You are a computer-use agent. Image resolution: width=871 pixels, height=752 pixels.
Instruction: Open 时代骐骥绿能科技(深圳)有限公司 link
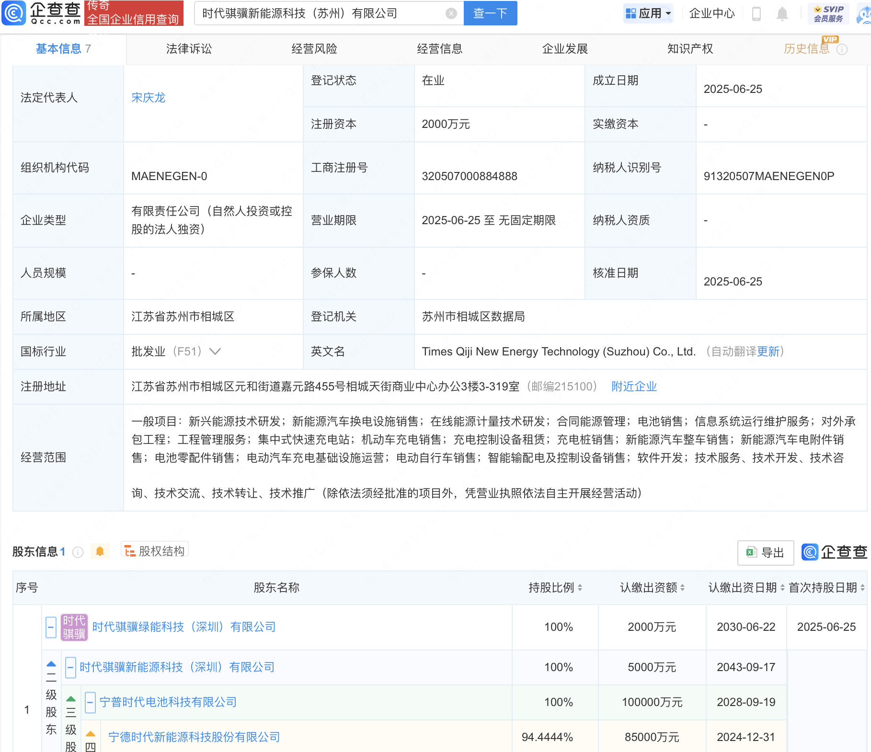[184, 627]
